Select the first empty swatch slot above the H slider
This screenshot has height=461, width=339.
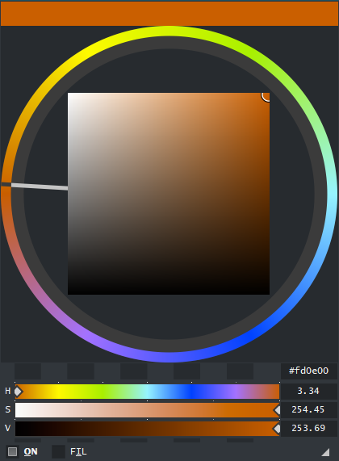coord(28,371)
